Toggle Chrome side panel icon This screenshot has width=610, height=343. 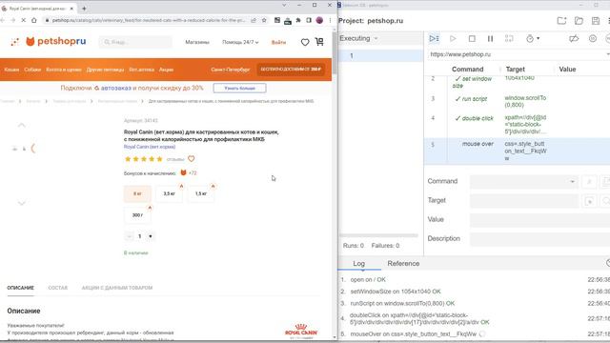click(309, 20)
